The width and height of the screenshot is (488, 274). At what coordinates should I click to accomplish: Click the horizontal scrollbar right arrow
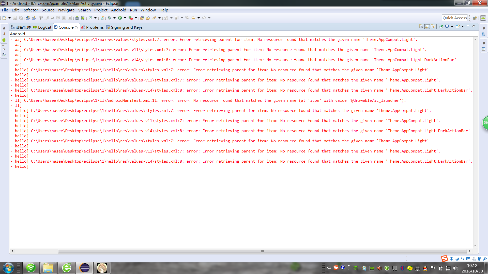pyautogui.click(x=470, y=251)
